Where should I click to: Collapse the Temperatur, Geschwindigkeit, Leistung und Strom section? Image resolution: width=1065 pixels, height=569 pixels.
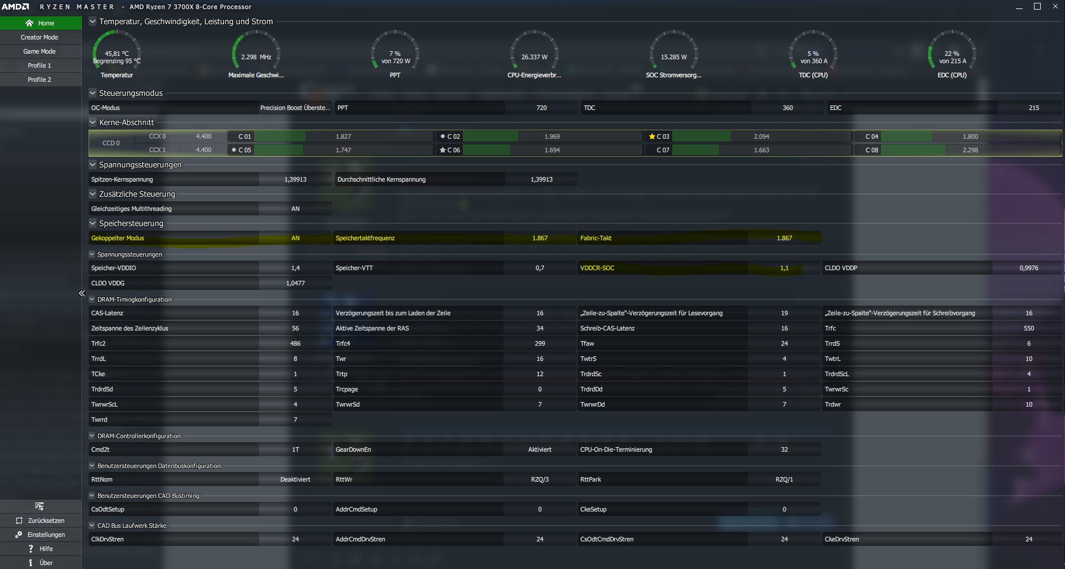point(93,21)
